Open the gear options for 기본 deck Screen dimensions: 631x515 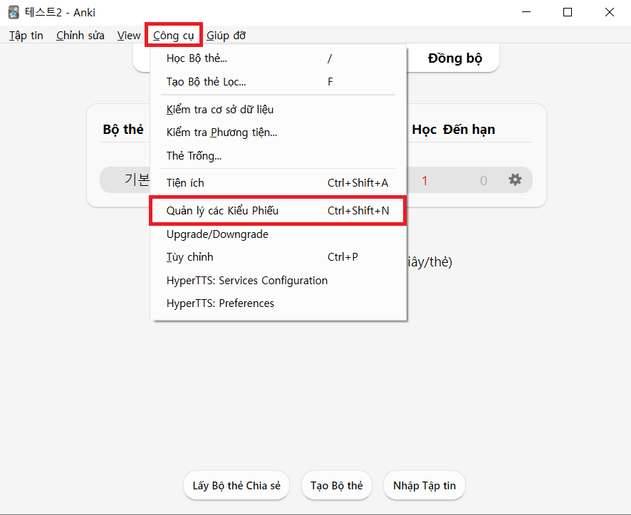[x=515, y=180]
